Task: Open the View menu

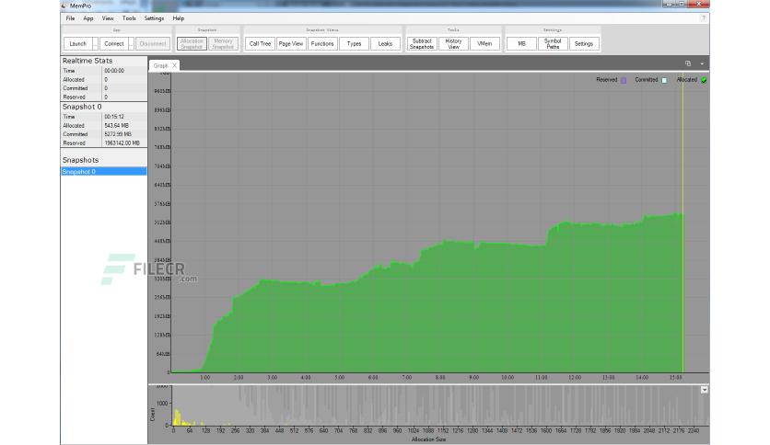Action: coord(108,18)
